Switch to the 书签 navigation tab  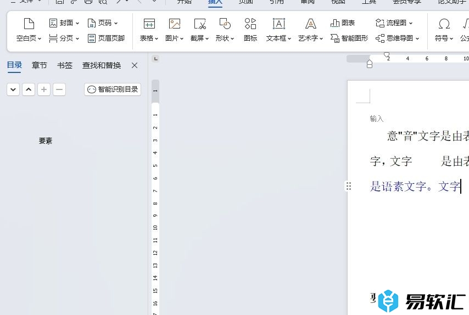click(x=65, y=65)
